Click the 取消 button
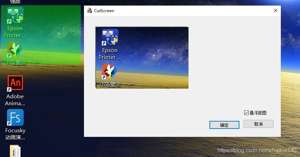The width and height of the screenshot is (300, 157). coord(258,124)
